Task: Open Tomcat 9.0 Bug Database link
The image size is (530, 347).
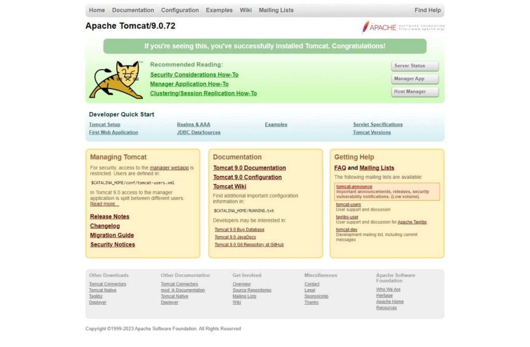Action: click(240, 230)
